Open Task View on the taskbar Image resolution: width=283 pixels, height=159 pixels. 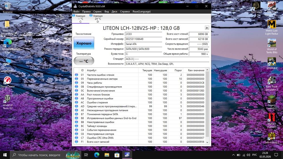tap(86, 155)
